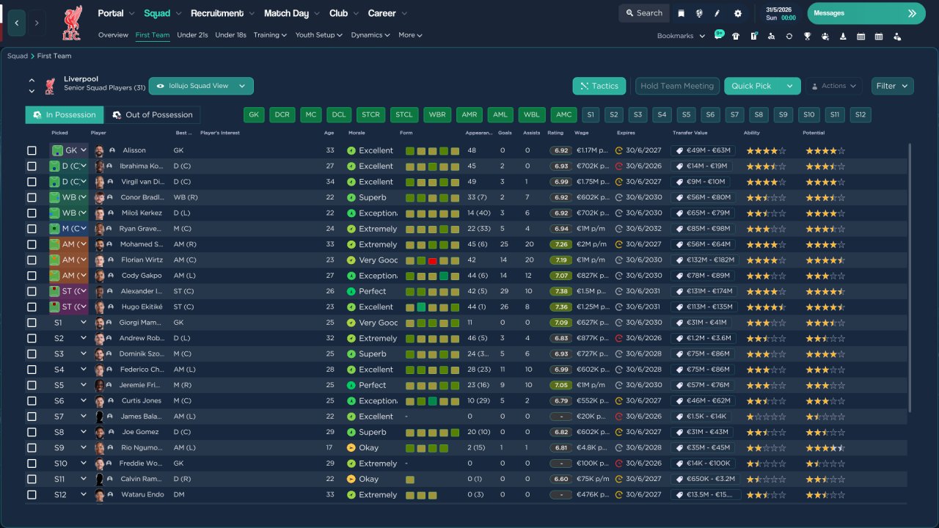The width and height of the screenshot is (939, 528).
Task: Open the world globe icon
Action: tap(699, 13)
